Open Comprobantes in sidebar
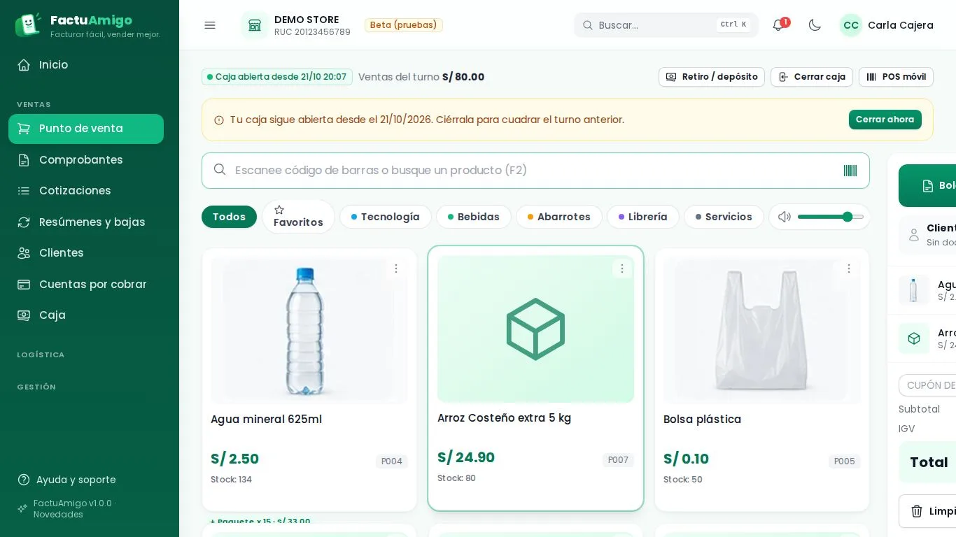This screenshot has height=537, width=956. (86, 160)
